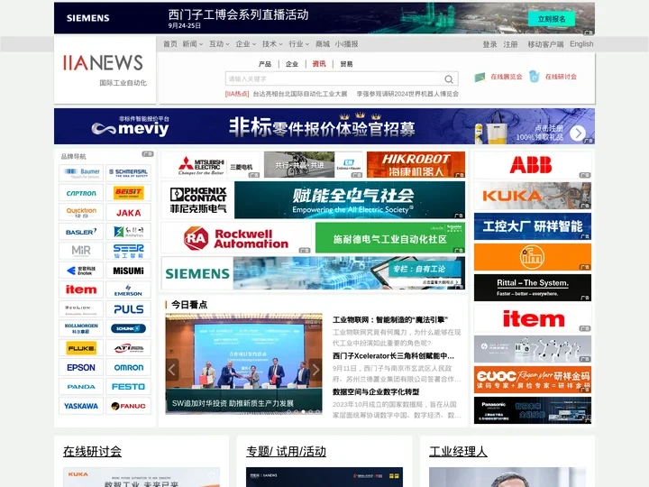Expand the 行业 dropdown menu
The width and height of the screenshot is (649, 487).
(x=299, y=44)
